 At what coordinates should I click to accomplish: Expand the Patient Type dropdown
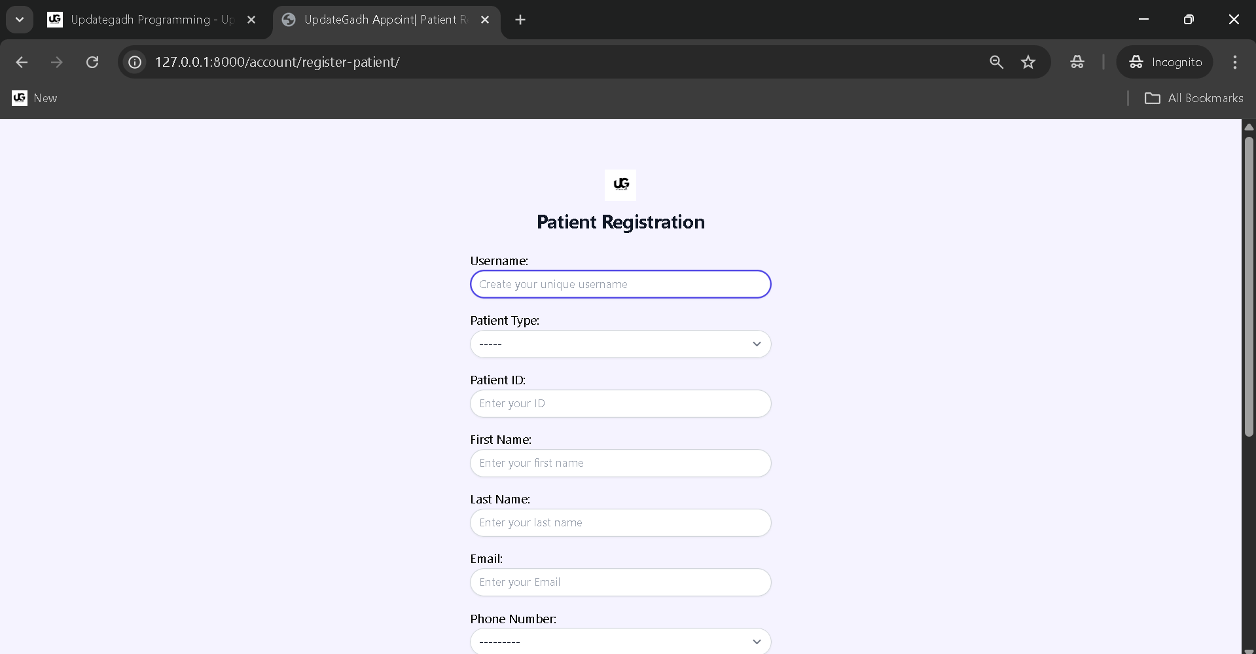pos(620,344)
